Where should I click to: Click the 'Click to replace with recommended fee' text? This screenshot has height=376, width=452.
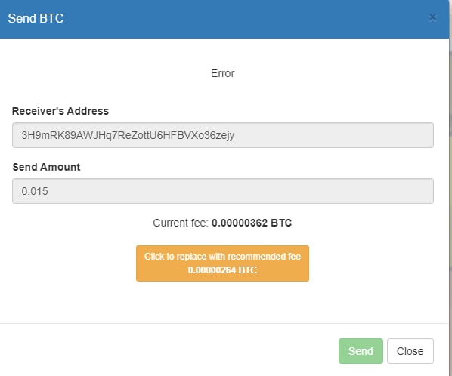222,256
